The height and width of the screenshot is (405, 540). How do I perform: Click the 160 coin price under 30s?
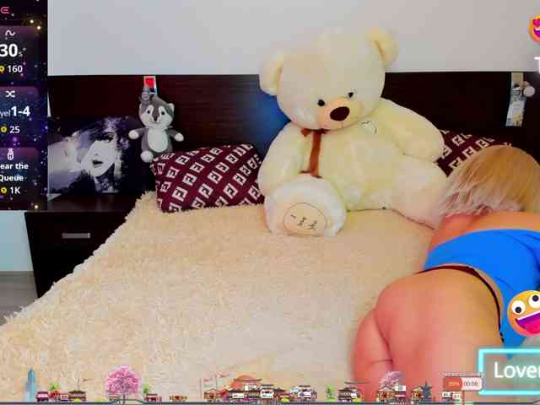[12, 69]
